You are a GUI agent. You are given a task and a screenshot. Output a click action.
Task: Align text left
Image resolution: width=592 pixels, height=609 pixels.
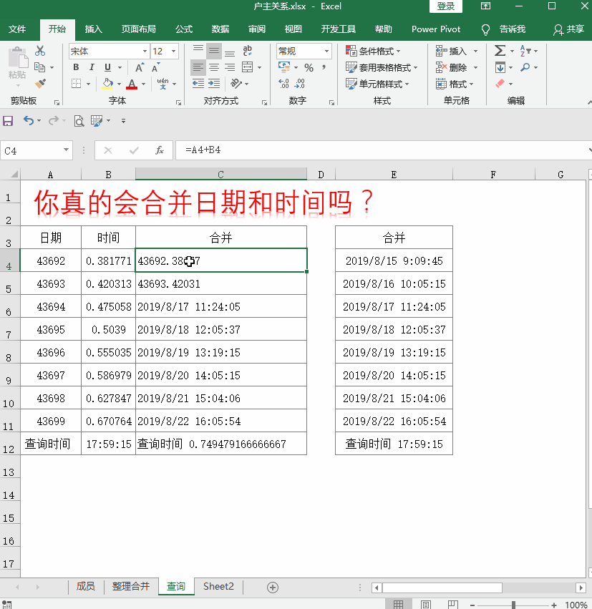198,67
